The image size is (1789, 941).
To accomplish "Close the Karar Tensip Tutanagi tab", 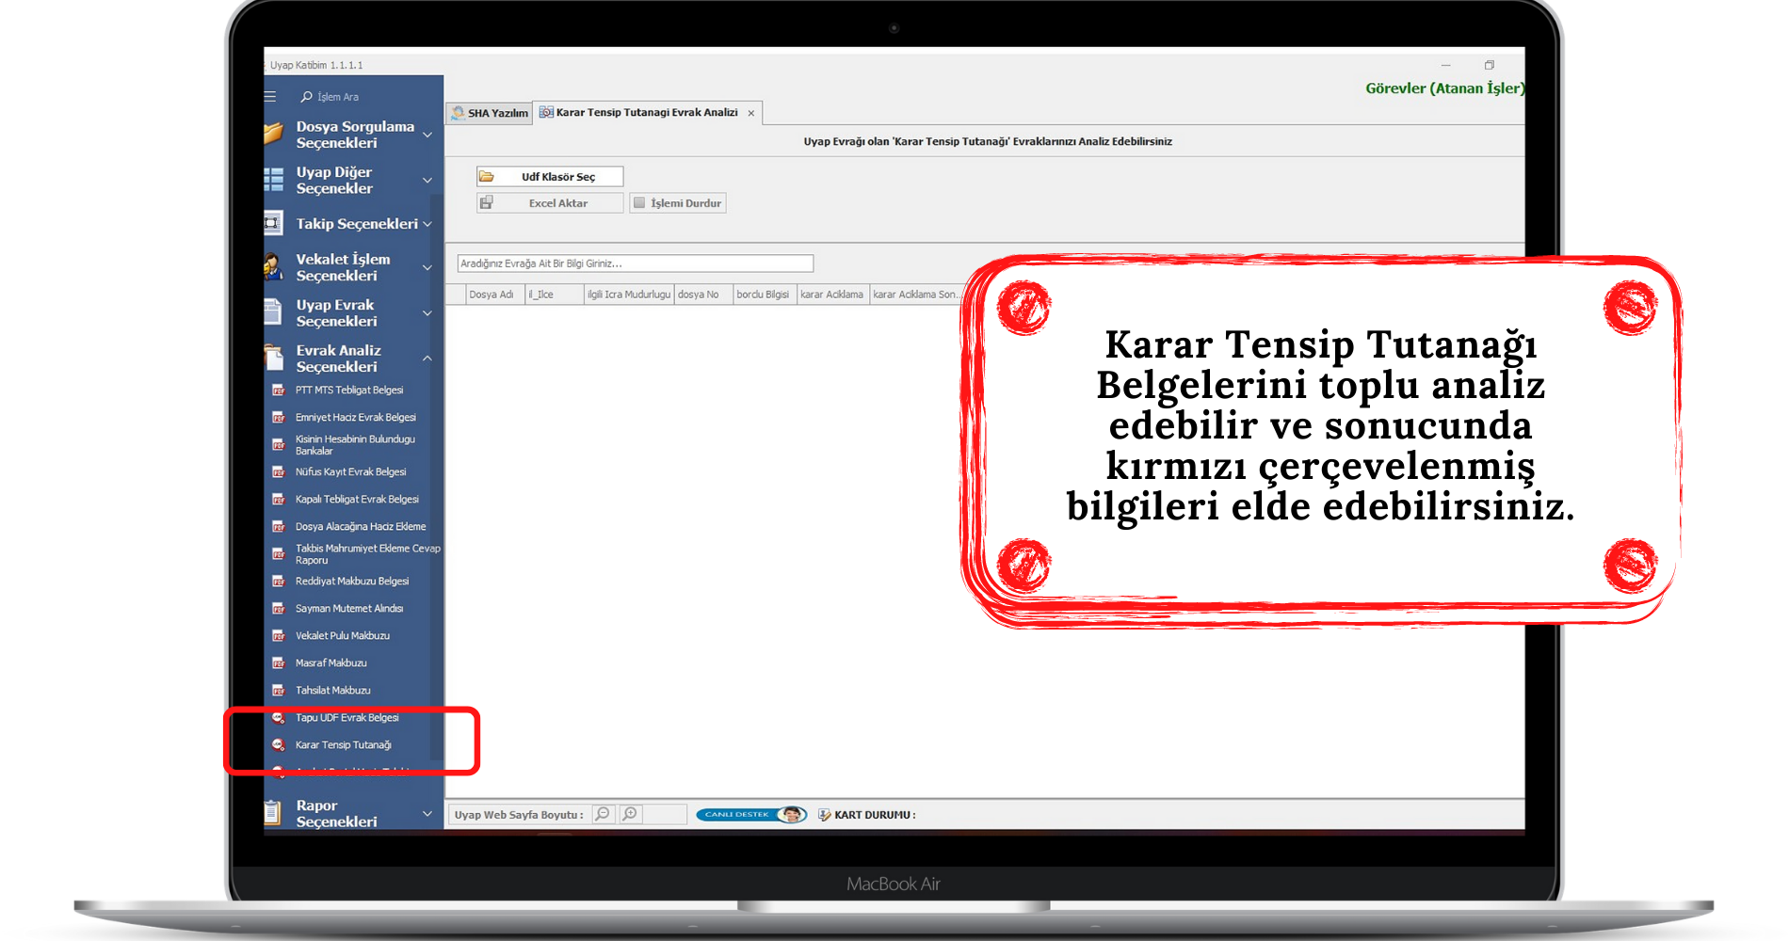I will click(751, 113).
